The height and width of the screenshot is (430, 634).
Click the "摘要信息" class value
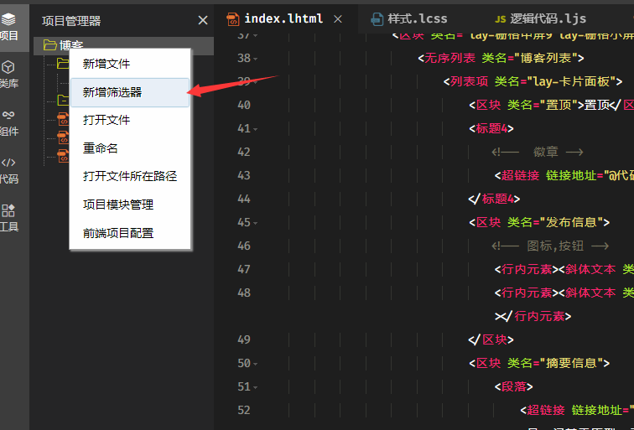(571, 363)
